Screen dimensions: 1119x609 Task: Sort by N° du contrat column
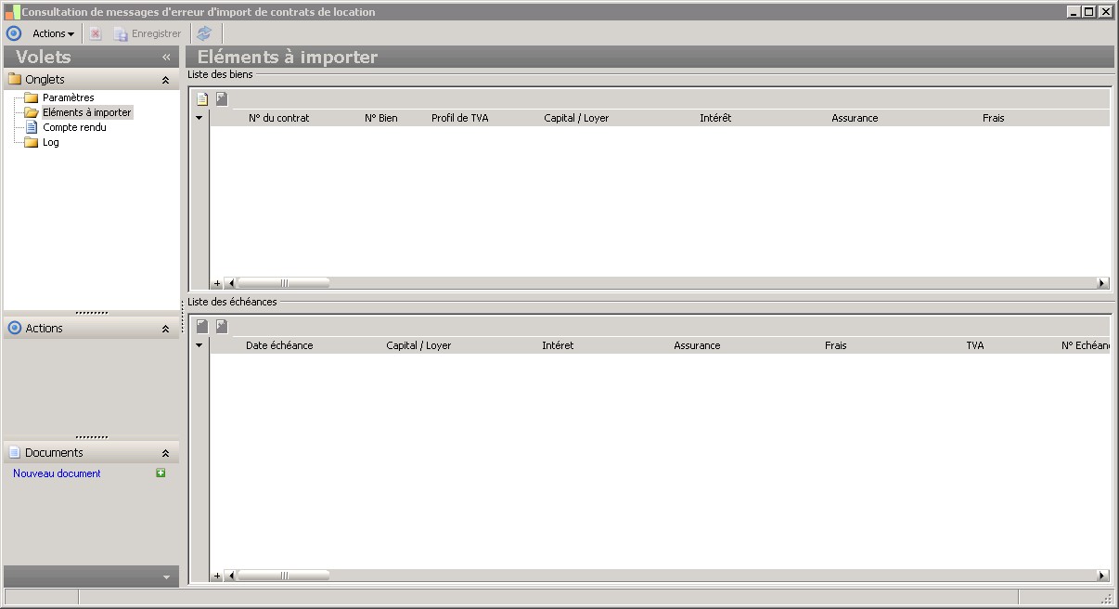[278, 118]
